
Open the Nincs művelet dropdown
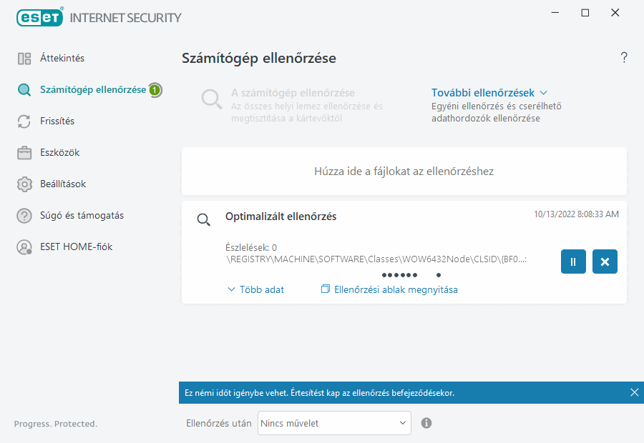tap(333, 423)
